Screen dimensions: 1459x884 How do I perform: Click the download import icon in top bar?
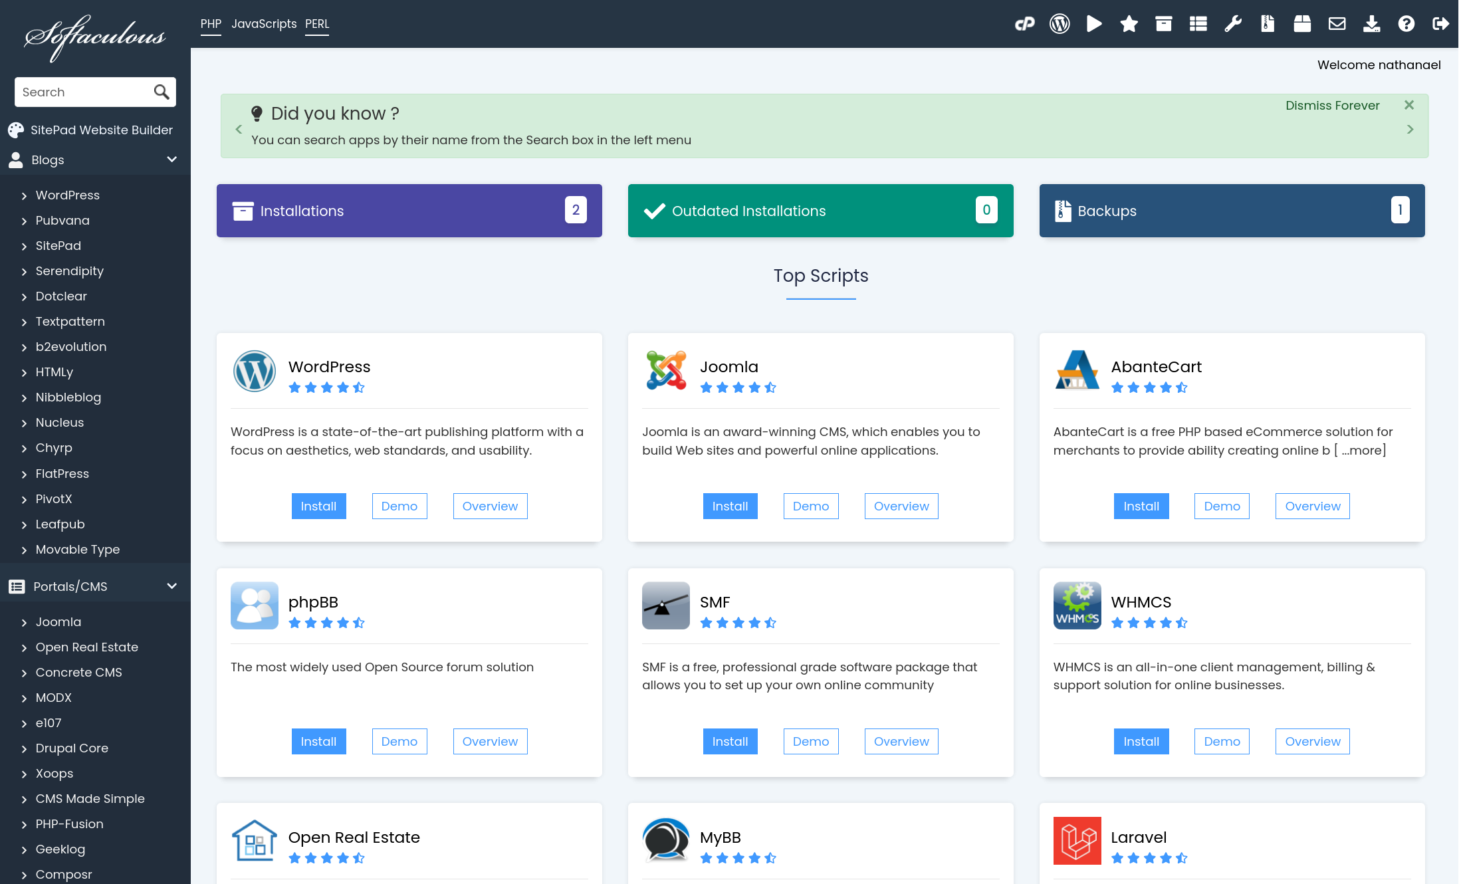click(1371, 24)
